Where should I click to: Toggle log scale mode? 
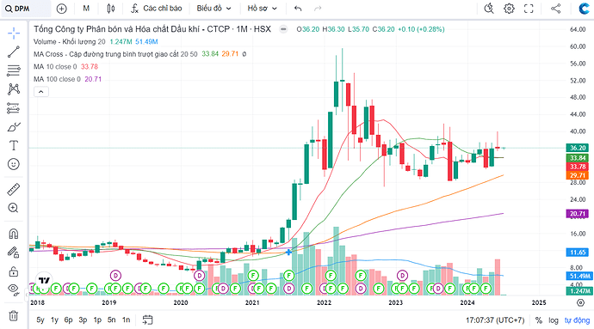click(x=554, y=320)
